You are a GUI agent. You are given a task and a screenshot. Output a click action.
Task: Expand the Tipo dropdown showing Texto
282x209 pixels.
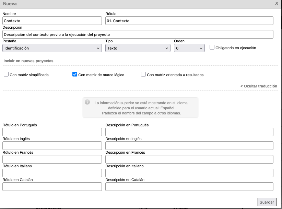pos(138,48)
